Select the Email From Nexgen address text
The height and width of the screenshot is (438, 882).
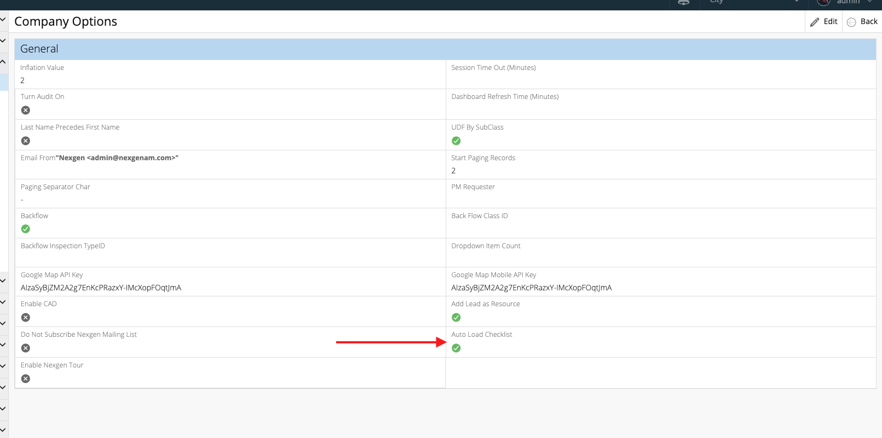point(117,158)
